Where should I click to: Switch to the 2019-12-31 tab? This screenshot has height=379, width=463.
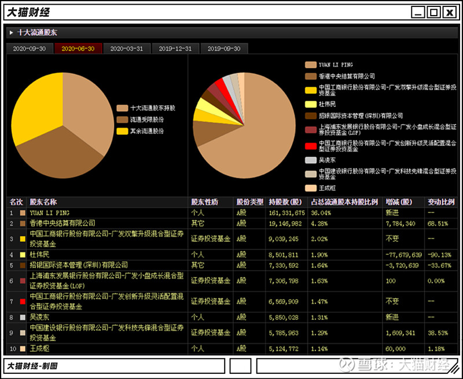(175, 49)
